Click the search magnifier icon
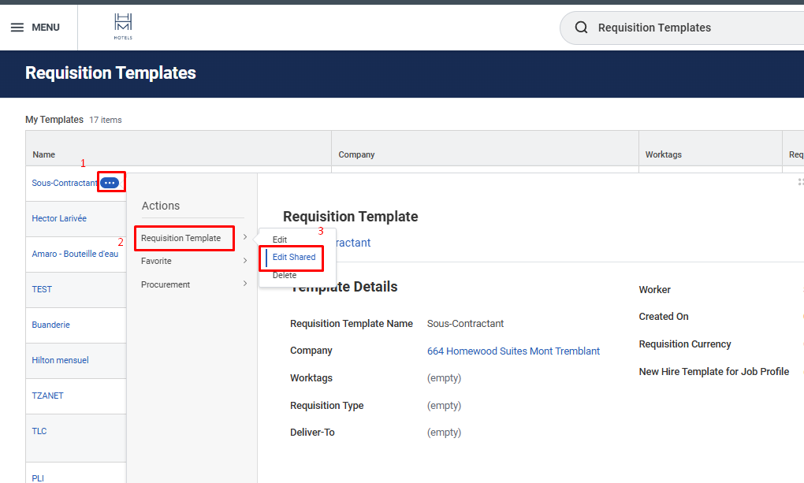The image size is (804, 483). pos(582,28)
